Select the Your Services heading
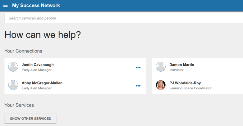243x126 pixels. pyautogui.click(x=19, y=105)
